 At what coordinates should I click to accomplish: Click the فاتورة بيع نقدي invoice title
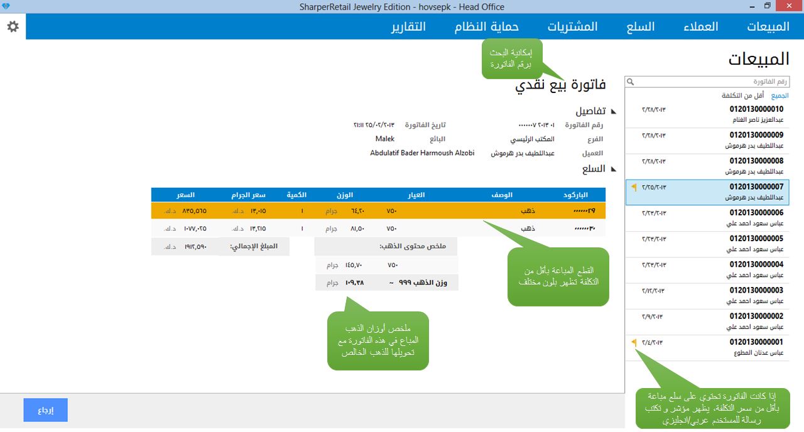pyautogui.click(x=560, y=86)
